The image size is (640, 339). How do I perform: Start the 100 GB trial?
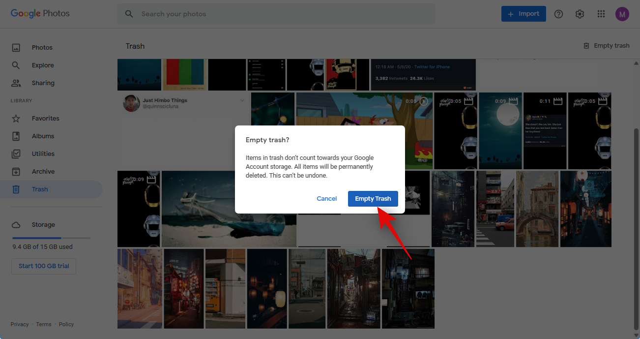coord(44,266)
